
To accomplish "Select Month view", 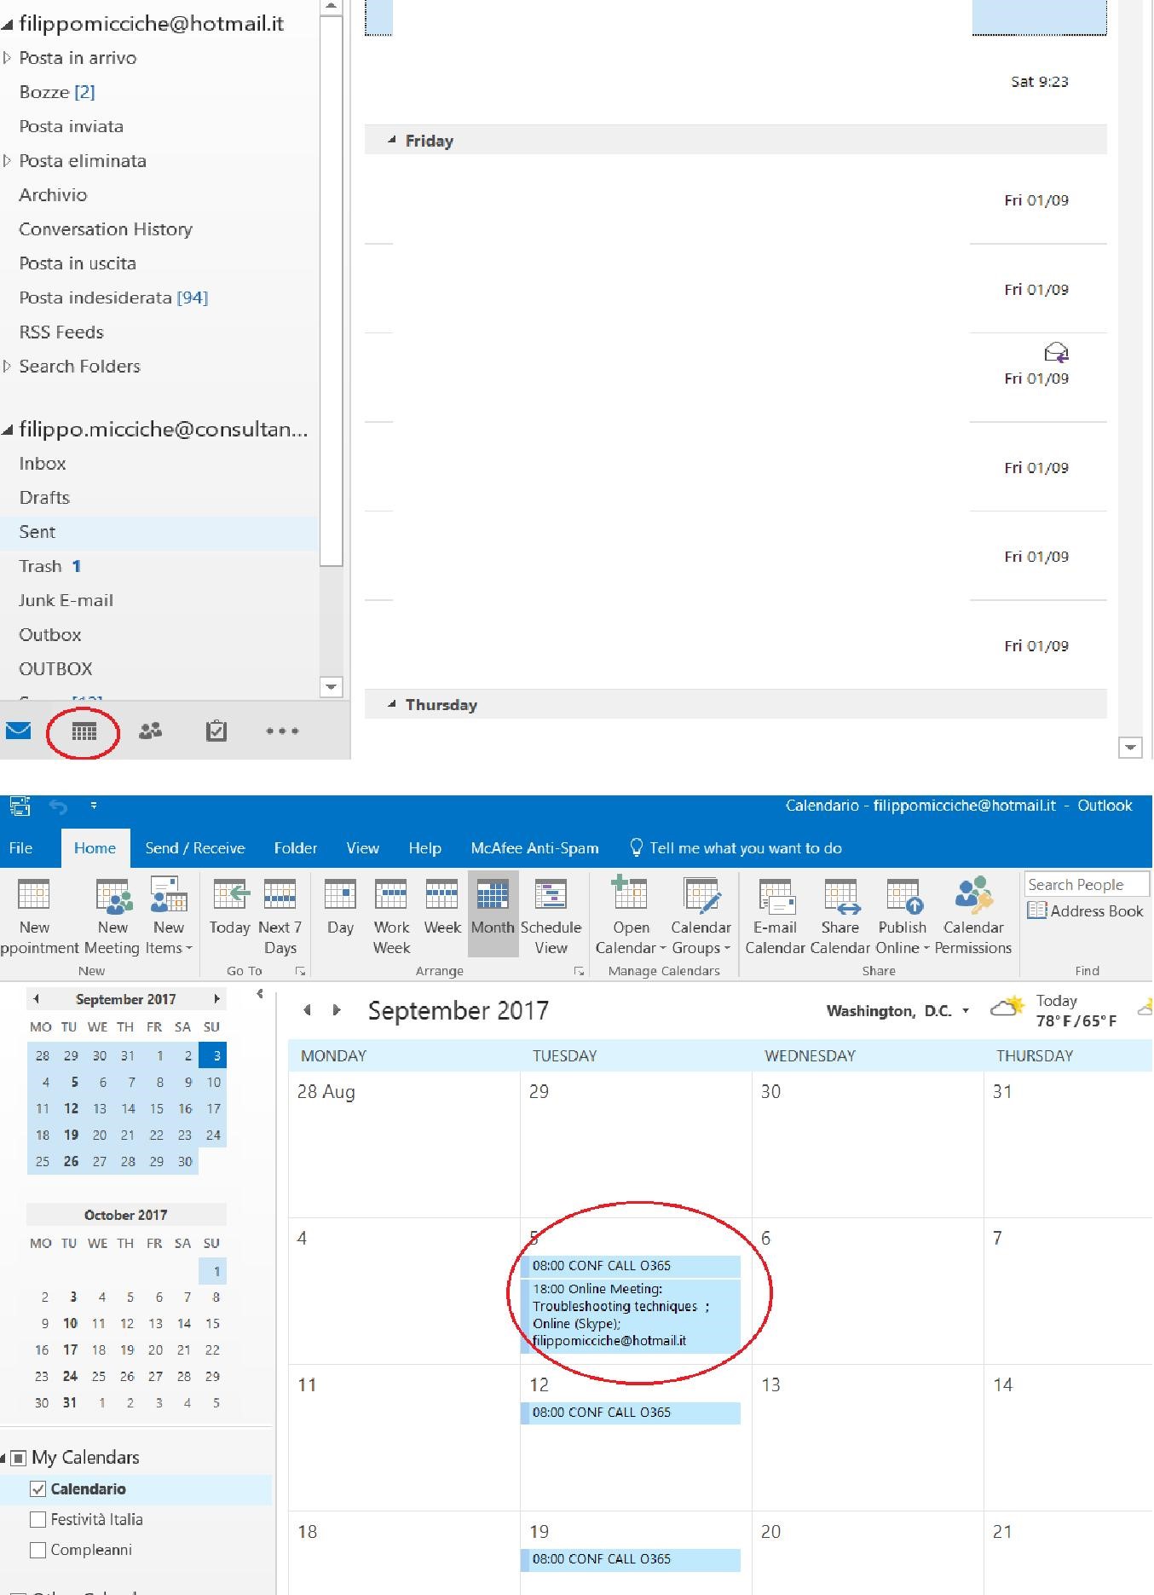I will click(x=493, y=913).
